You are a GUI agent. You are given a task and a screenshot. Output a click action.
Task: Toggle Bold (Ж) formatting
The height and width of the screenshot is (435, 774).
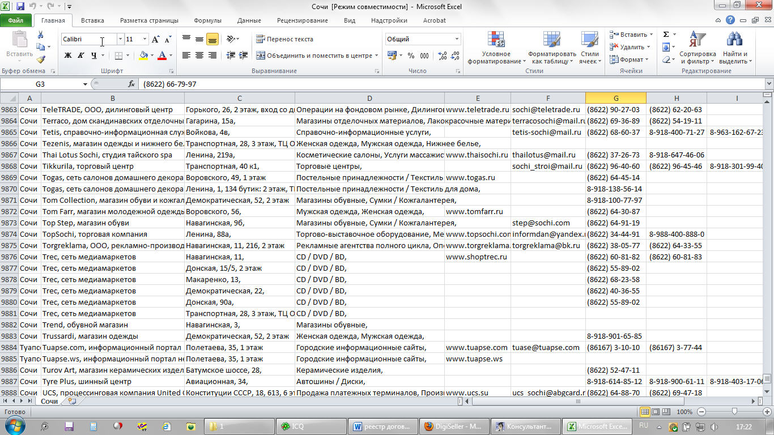(68, 56)
